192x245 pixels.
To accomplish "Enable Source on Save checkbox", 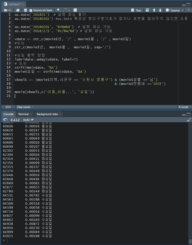I will click(x=31, y=10).
